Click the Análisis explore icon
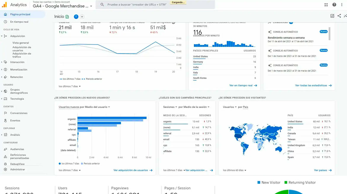This screenshot has width=347, height=194. click(x=5, y=135)
